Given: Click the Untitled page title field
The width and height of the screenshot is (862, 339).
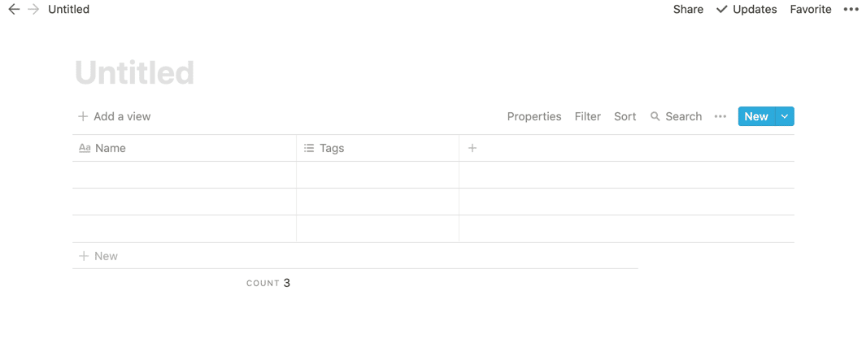Looking at the screenshot, I should point(135,73).
